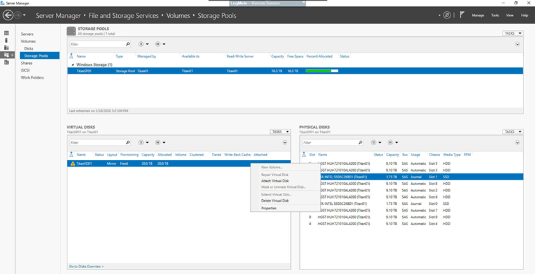Image resolution: width=535 pixels, height=274 pixels.
Task: Select the physical disk in Slot 5
Action: point(412,164)
